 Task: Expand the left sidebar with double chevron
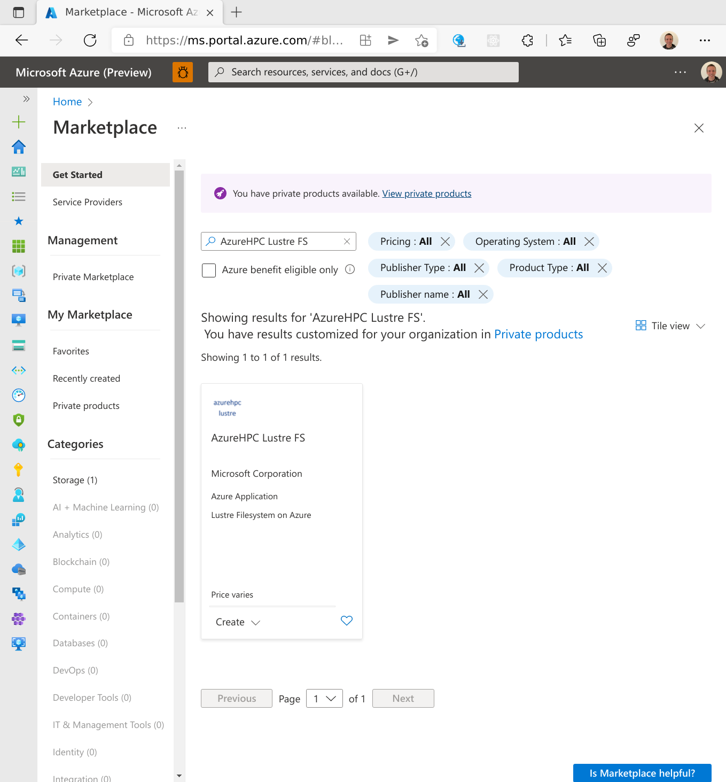pyautogui.click(x=26, y=99)
